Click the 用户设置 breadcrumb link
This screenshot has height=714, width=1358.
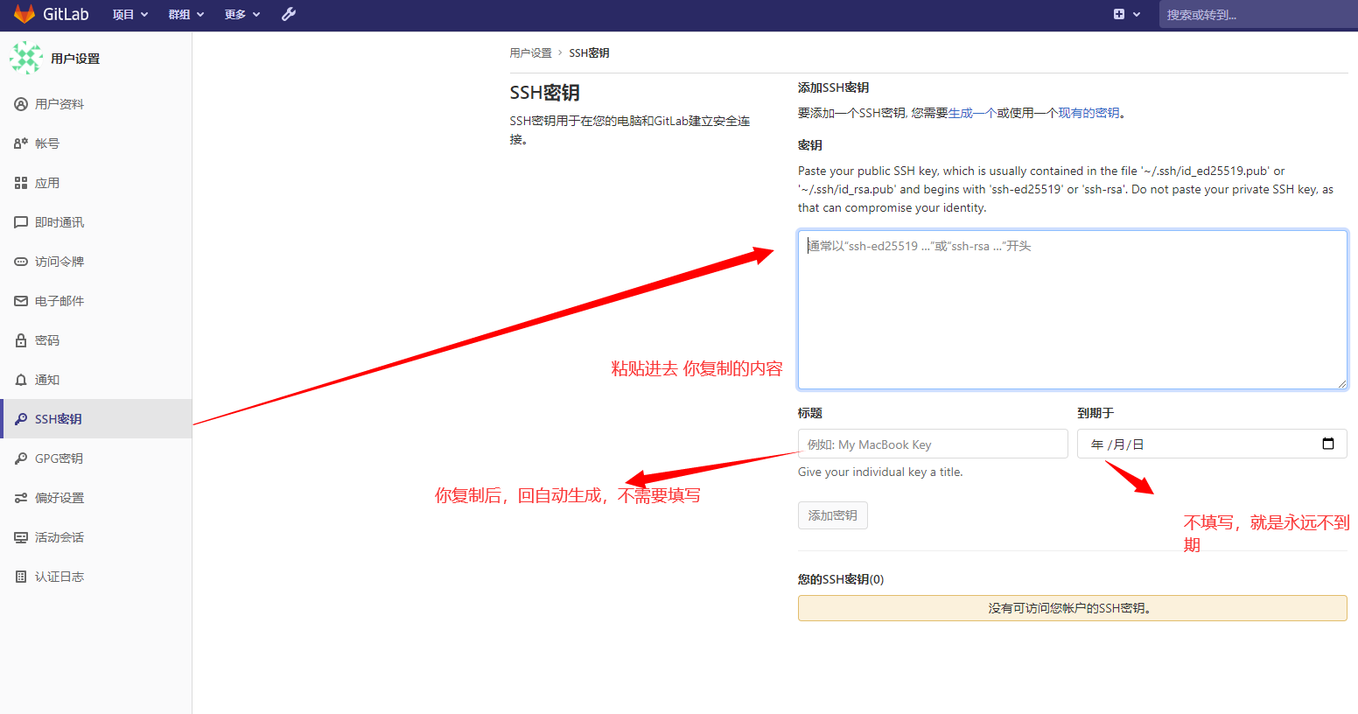coord(530,53)
